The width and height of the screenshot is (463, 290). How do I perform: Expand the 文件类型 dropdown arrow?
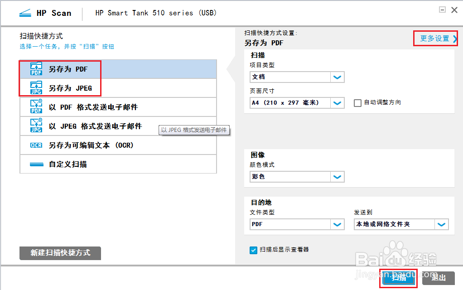pos(337,224)
